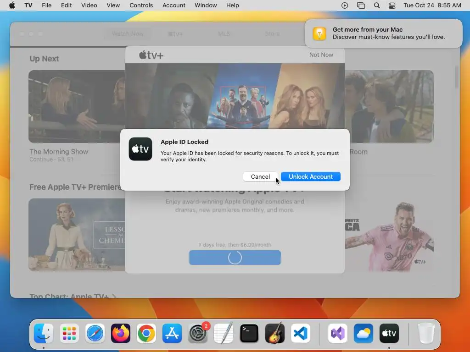470x352 pixels.
Task: Launch Firefox from the Dock
Action: (121, 333)
